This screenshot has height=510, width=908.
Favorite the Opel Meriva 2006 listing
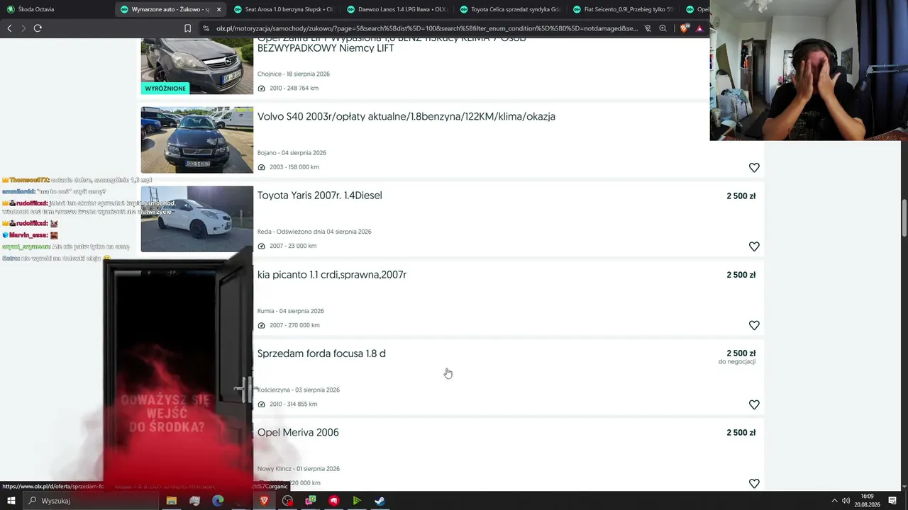click(754, 483)
